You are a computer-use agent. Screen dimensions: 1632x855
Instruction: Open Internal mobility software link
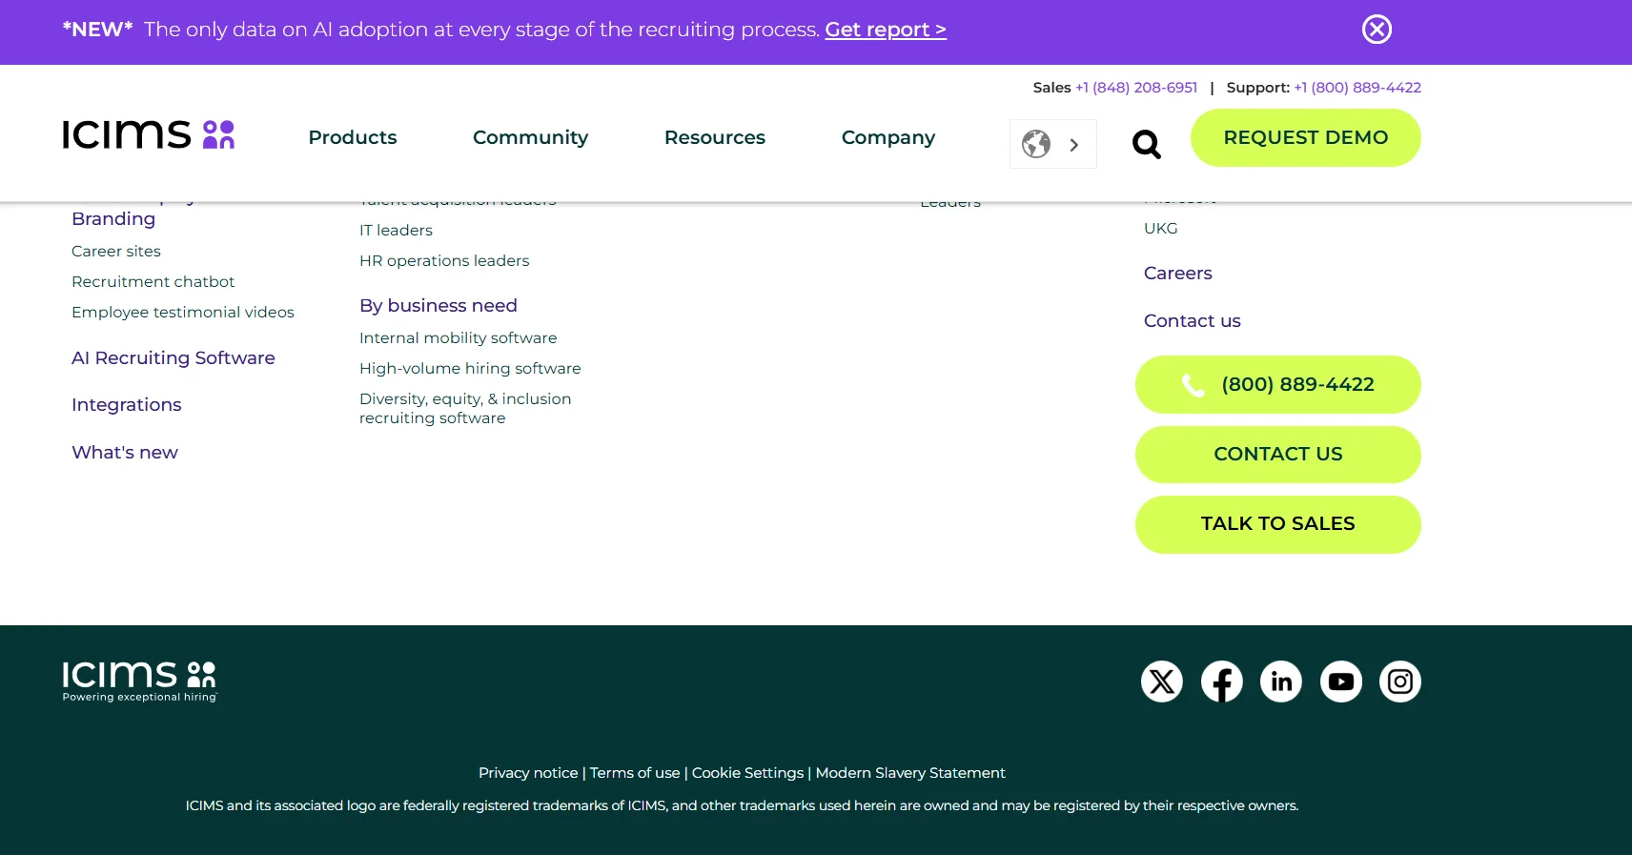click(458, 337)
